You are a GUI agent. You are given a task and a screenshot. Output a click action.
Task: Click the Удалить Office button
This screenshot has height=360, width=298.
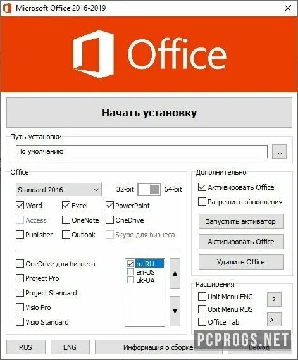click(241, 262)
